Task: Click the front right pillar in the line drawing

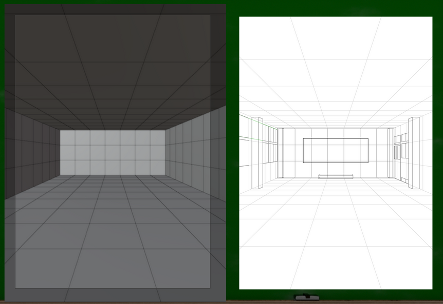Action: 414,153
